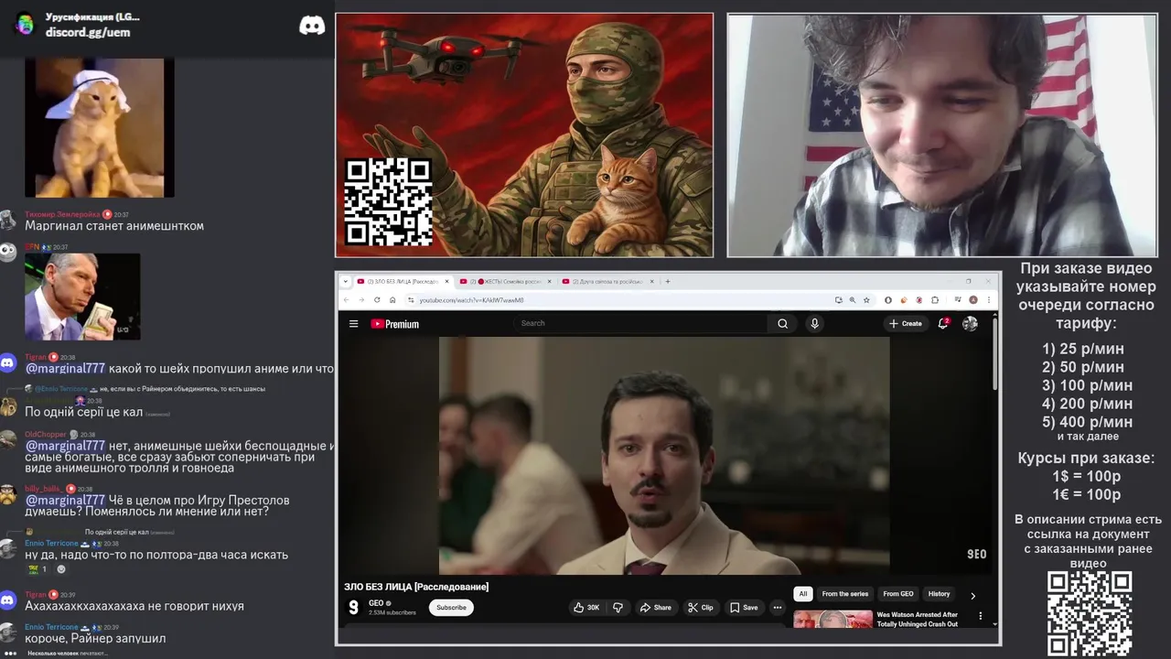The height and width of the screenshot is (659, 1171).
Task: Select the 'All' recommendations chip
Action: point(802,594)
